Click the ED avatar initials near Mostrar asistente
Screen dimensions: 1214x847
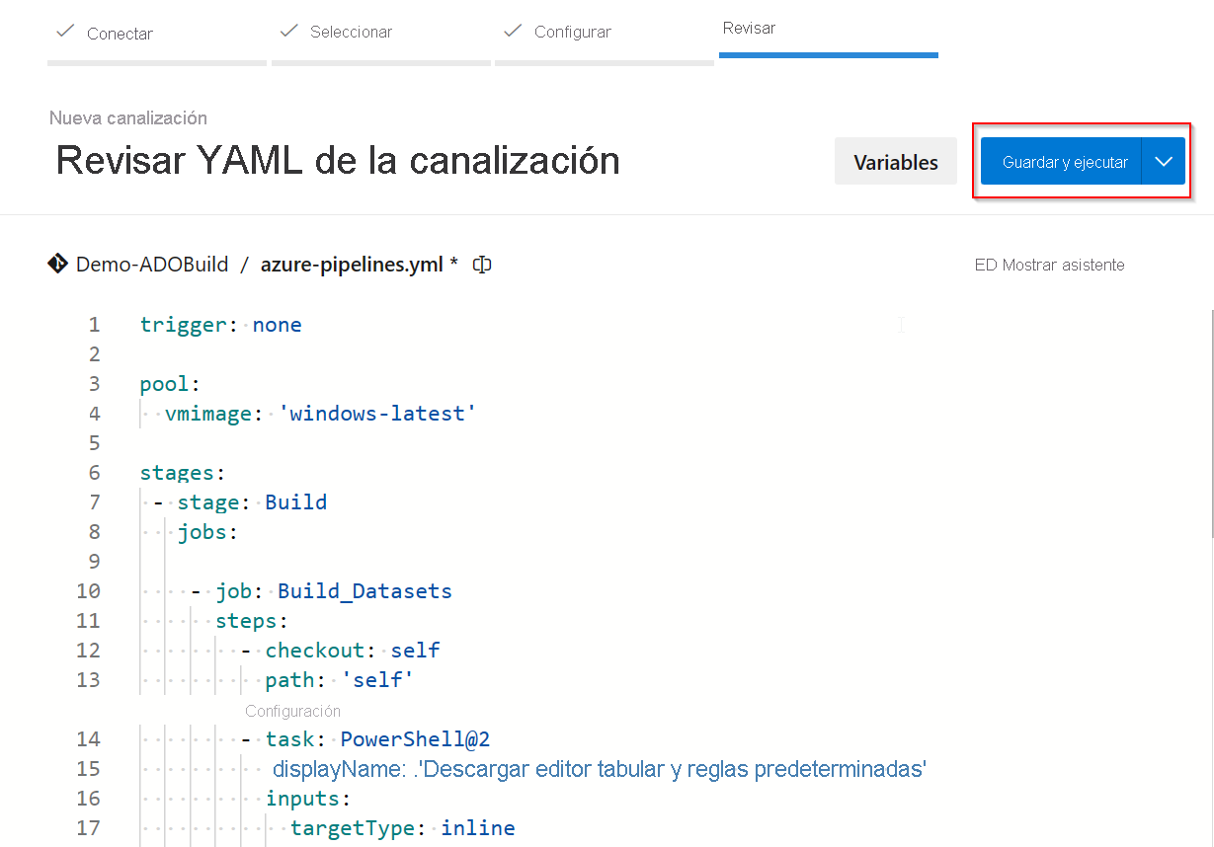tap(984, 265)
